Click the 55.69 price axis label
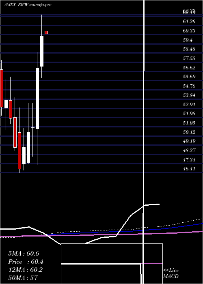The width and height of the screenshot is (203, 284). tap(189, 77)
